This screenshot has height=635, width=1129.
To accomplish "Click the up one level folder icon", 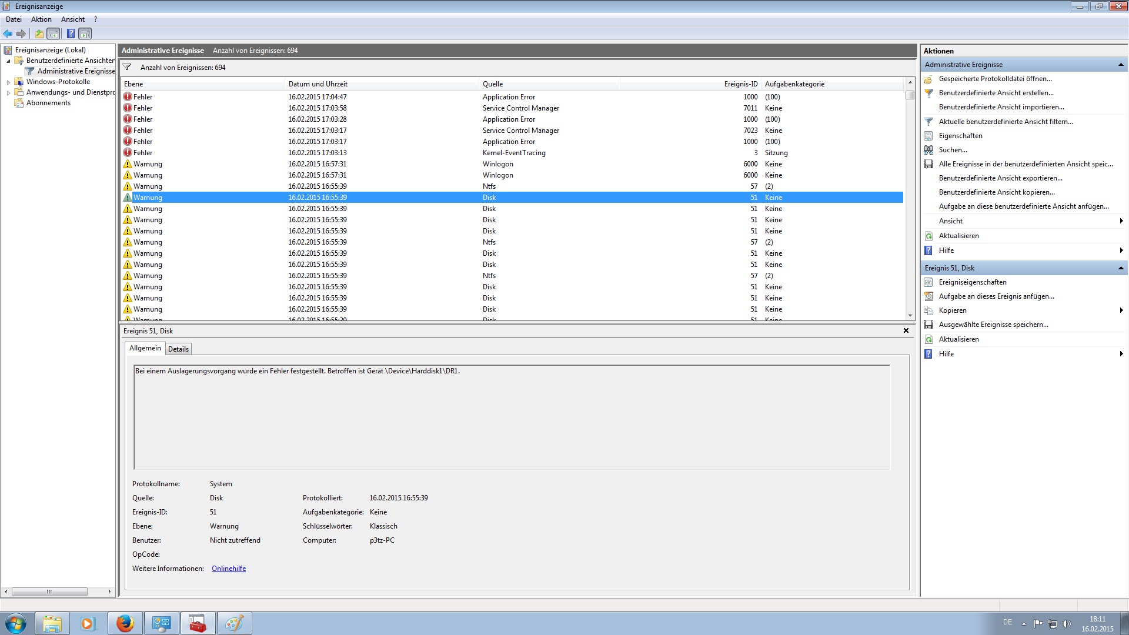I will tap(39, 34).
